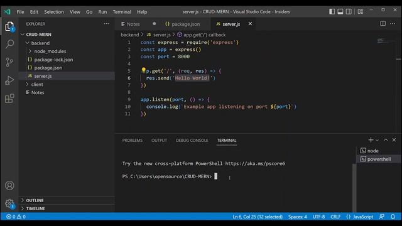Select the node terminal instance
The height and width of the screenshot is (226, 402).
point(378,151)
